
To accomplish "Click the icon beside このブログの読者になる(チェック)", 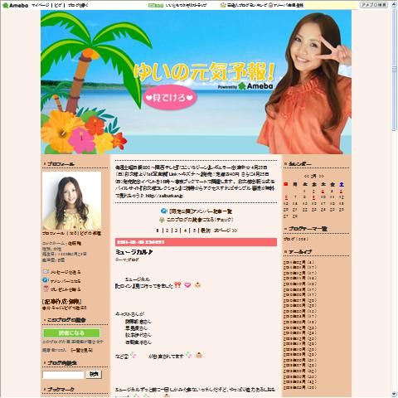I will [162, 220].
